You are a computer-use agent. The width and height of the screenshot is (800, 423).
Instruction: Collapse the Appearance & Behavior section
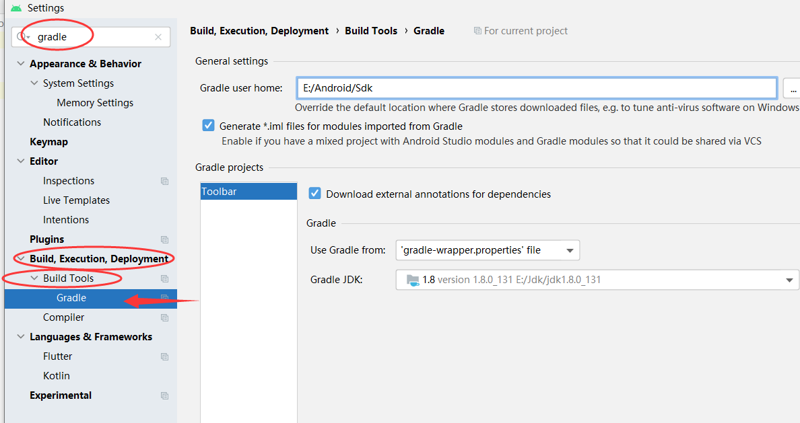click(20, 64)
